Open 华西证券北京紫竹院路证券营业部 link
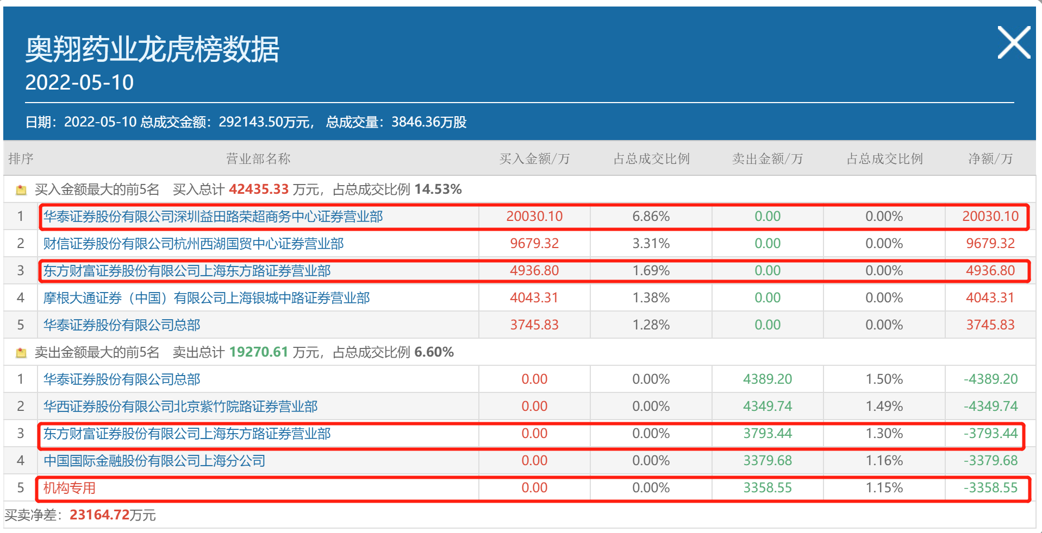Screen dimensions: 1042x533 180,407
